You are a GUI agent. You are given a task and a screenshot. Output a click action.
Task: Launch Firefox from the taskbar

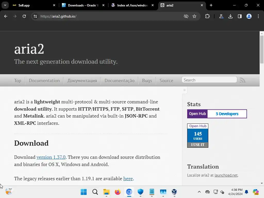click(x=118, y=192)
